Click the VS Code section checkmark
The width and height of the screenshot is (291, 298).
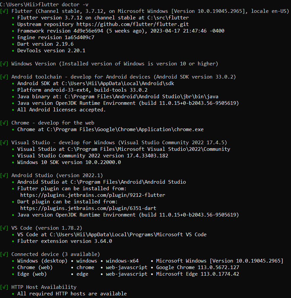point(4,228)
